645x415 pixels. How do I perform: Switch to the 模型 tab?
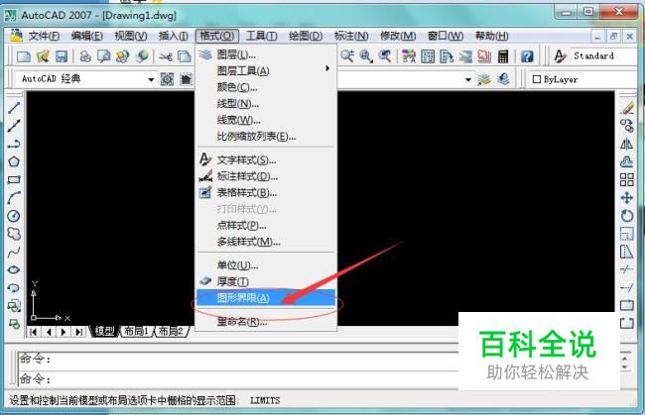[104, 331]
